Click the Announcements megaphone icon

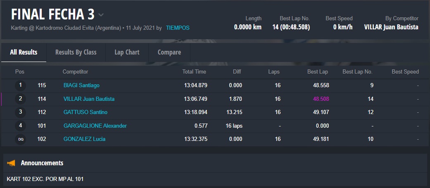12,163
